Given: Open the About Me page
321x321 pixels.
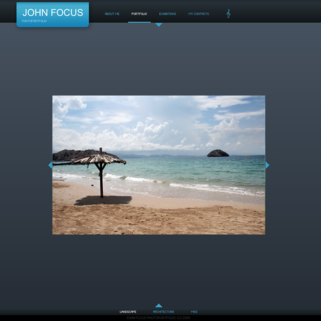Looking at the screenshot, I should (x=112, y=14).
